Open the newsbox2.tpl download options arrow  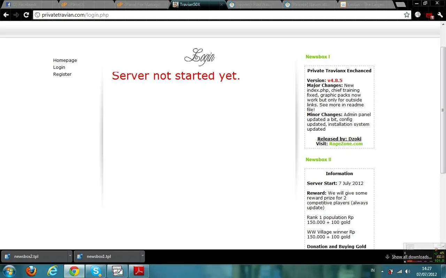tap(70, 256)
